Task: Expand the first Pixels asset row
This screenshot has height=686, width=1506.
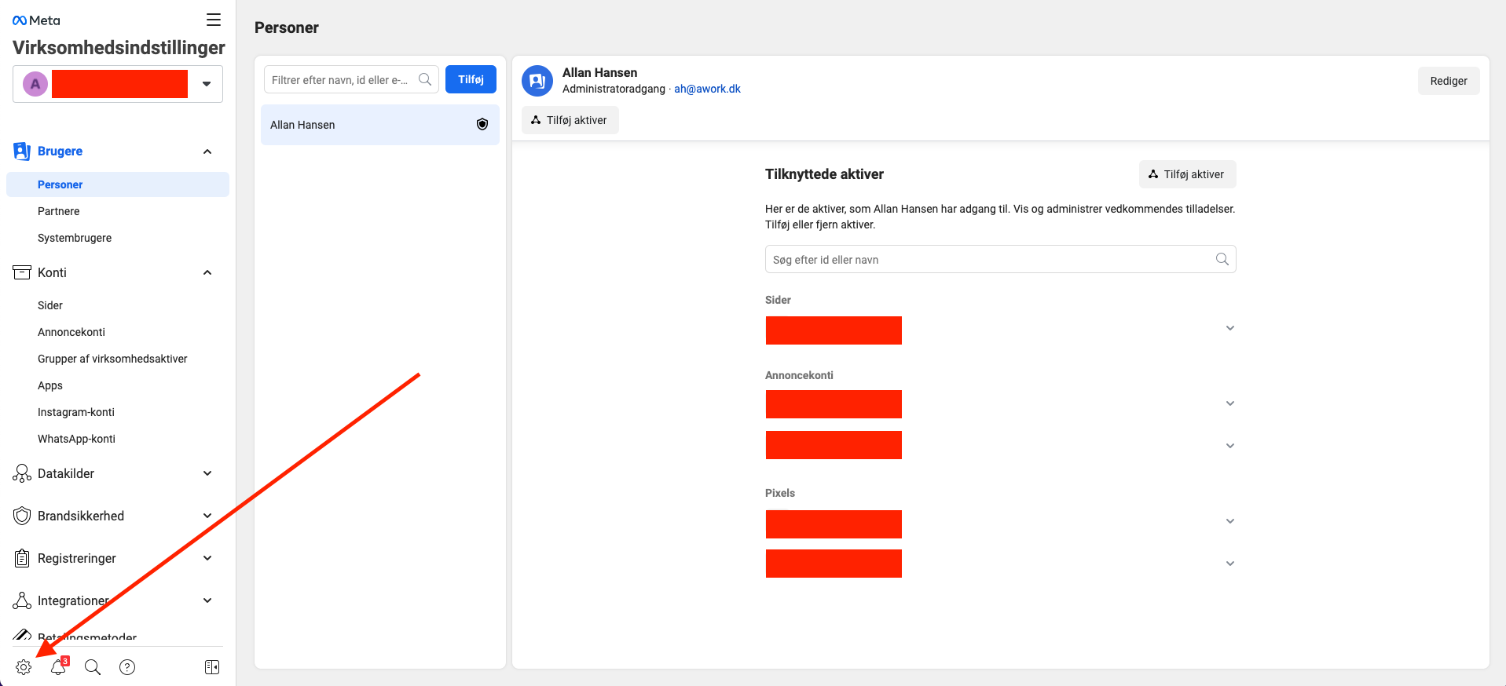Action: coord(1230,521)
